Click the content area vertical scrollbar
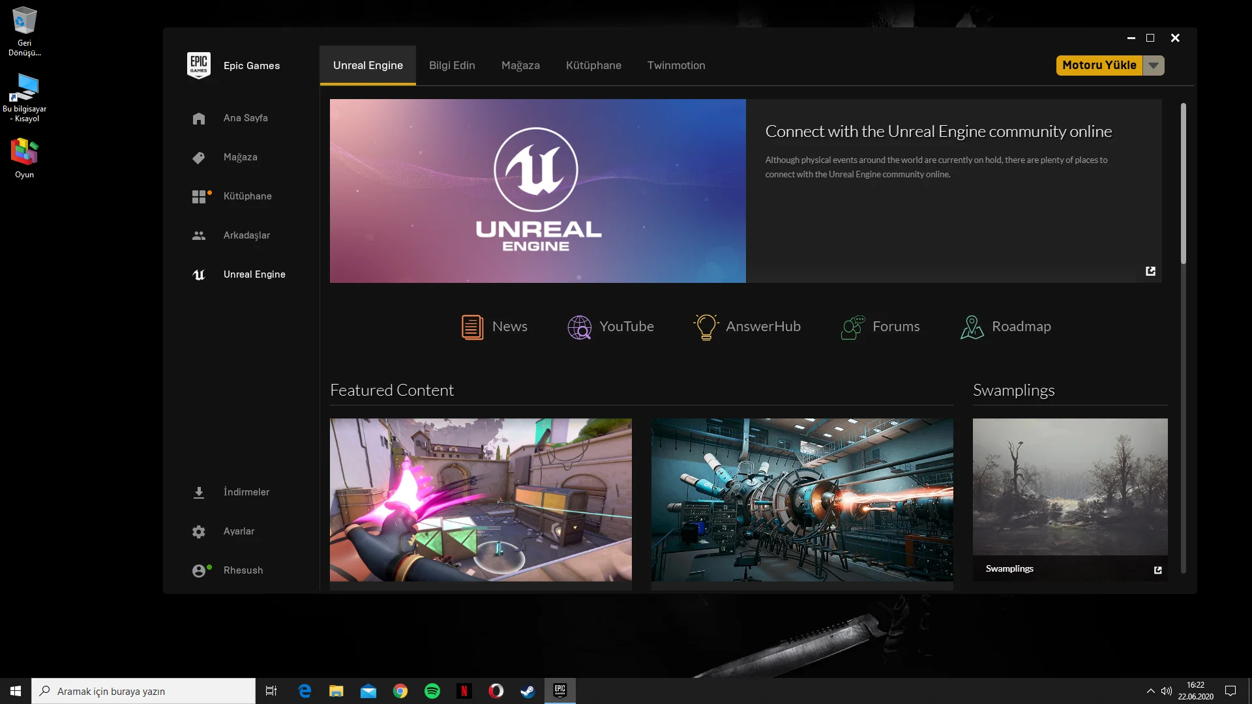The image size is (1252, 704). coord(1183,184)
